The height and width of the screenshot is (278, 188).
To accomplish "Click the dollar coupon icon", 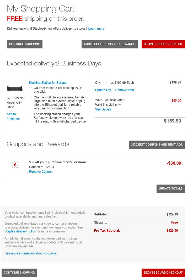I will [15, 165].
